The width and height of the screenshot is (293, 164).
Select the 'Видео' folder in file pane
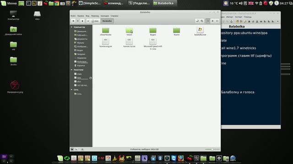153,31
